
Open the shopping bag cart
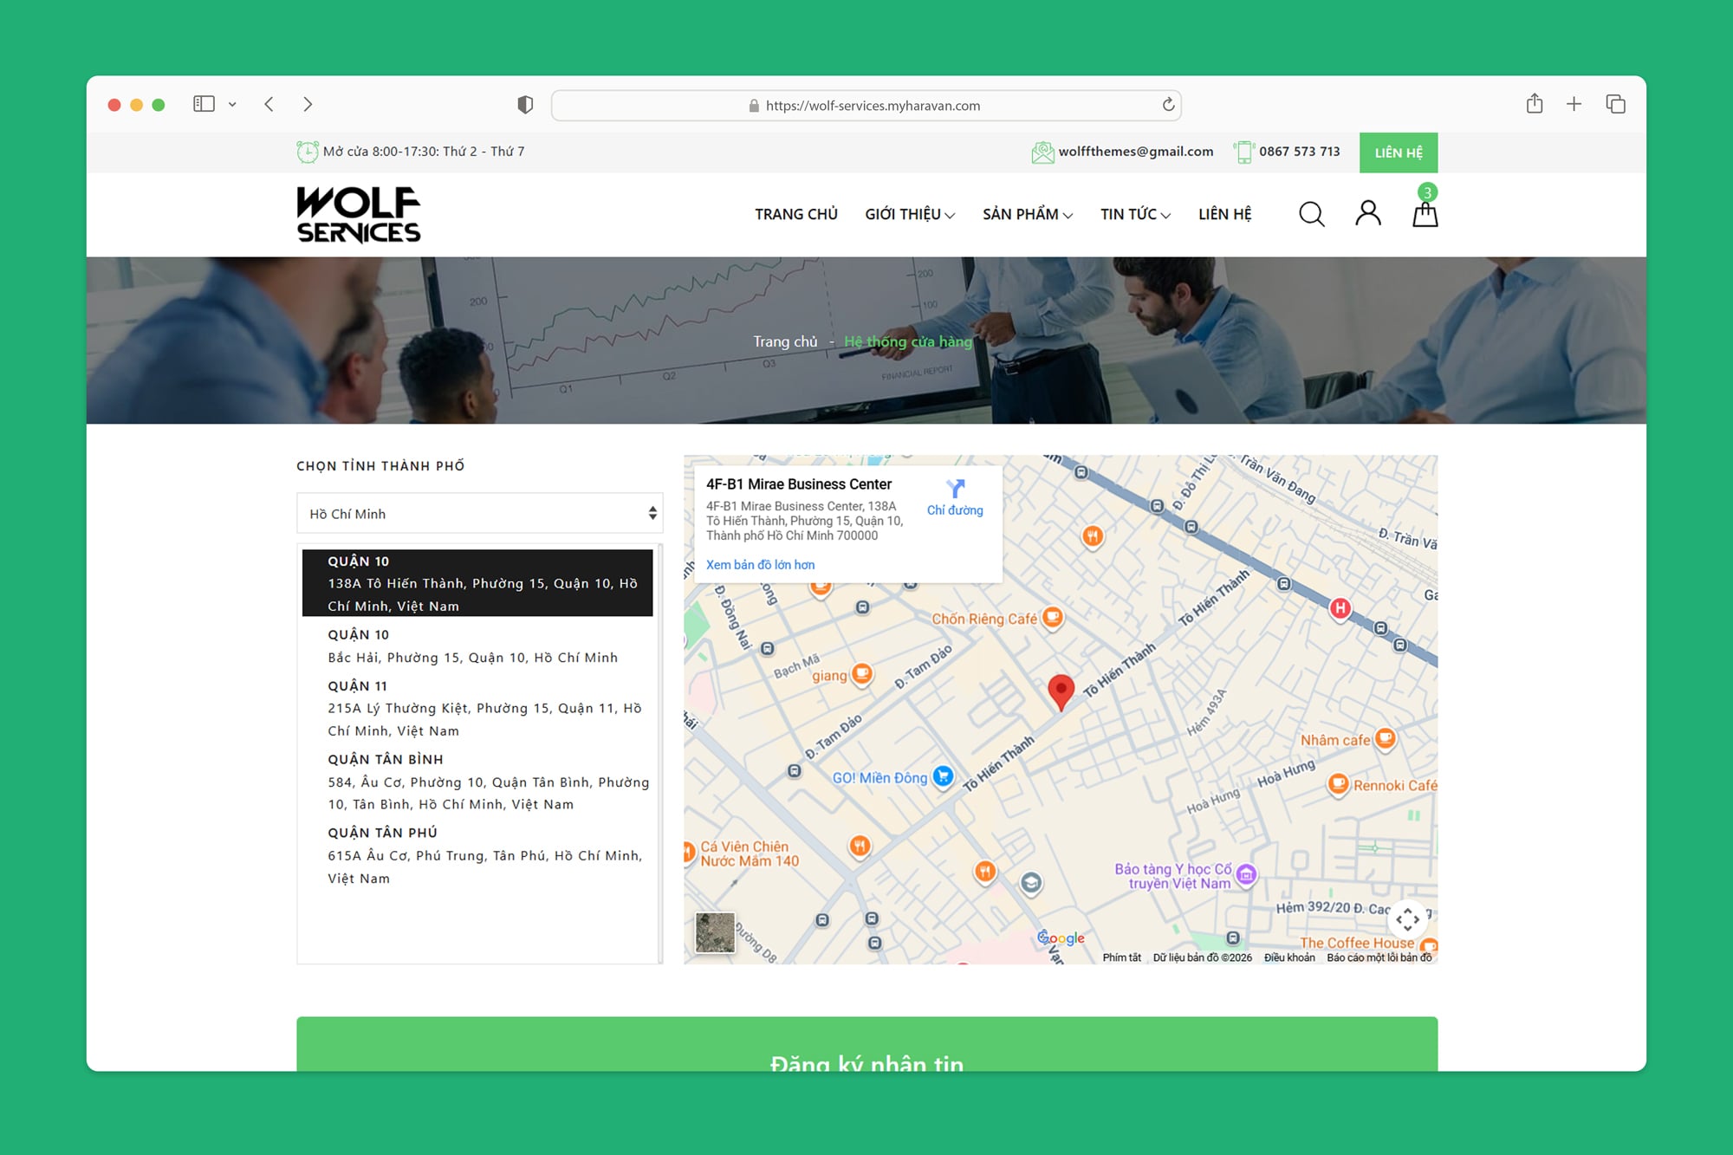click(1425, 214)
